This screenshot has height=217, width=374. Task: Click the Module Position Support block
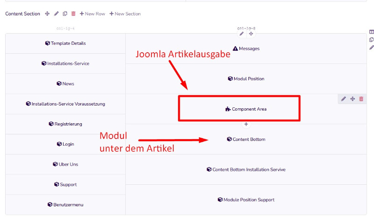pos(246,200)
